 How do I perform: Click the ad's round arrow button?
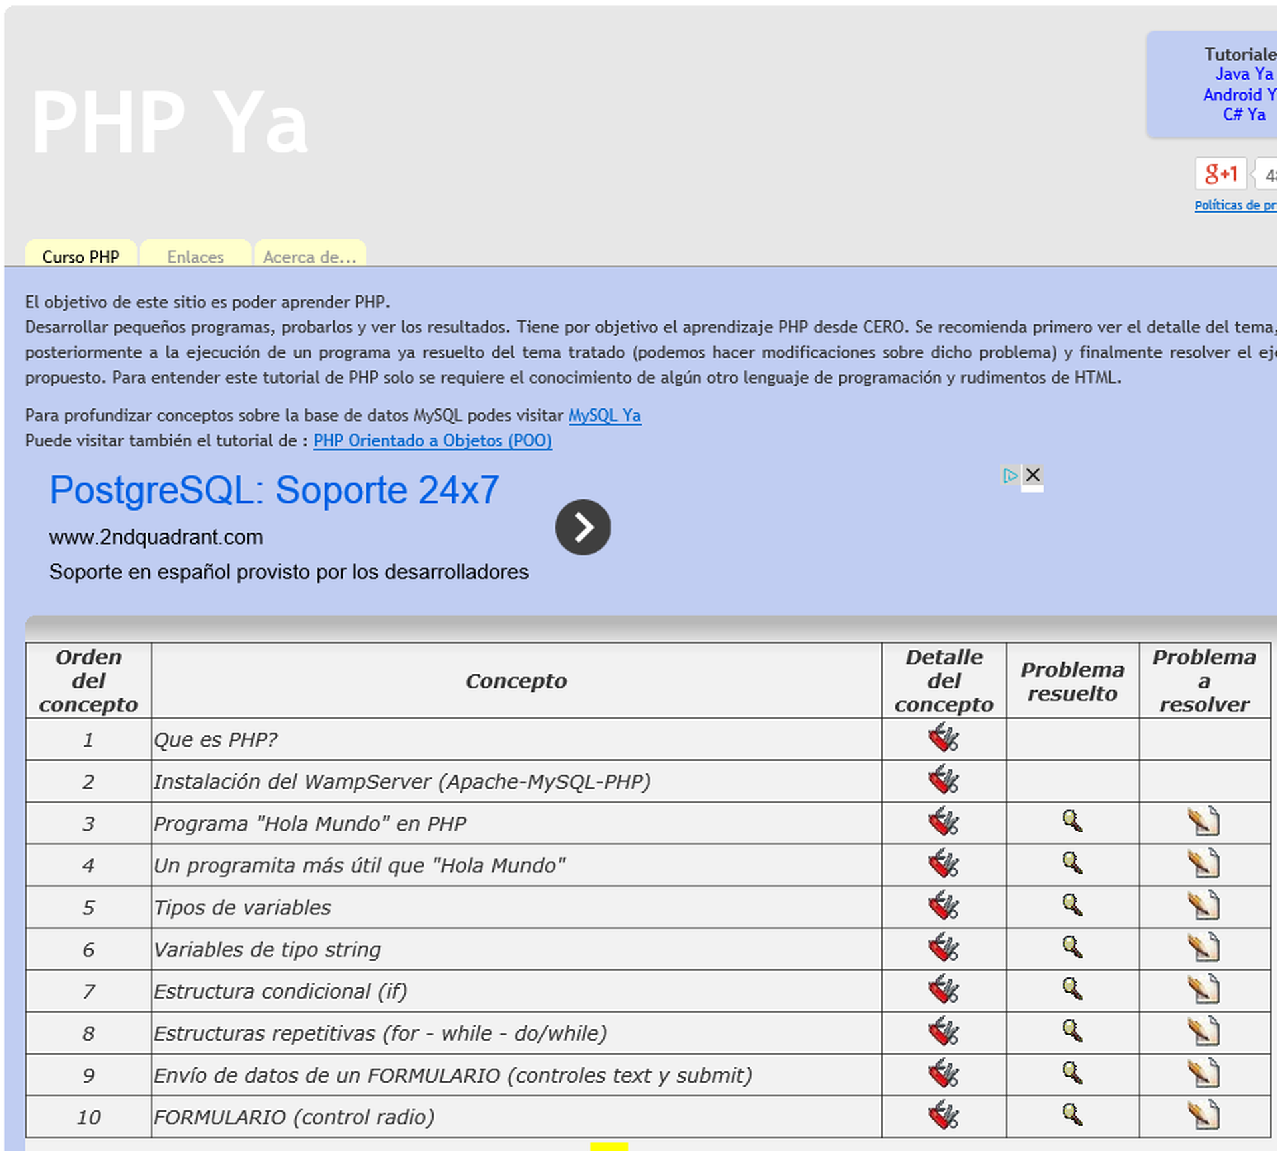583,527
